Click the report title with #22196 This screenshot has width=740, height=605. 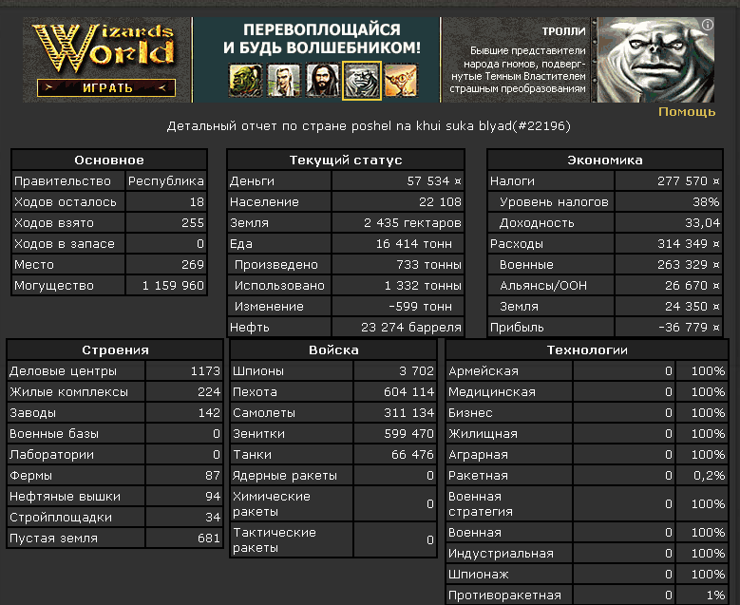369,126
